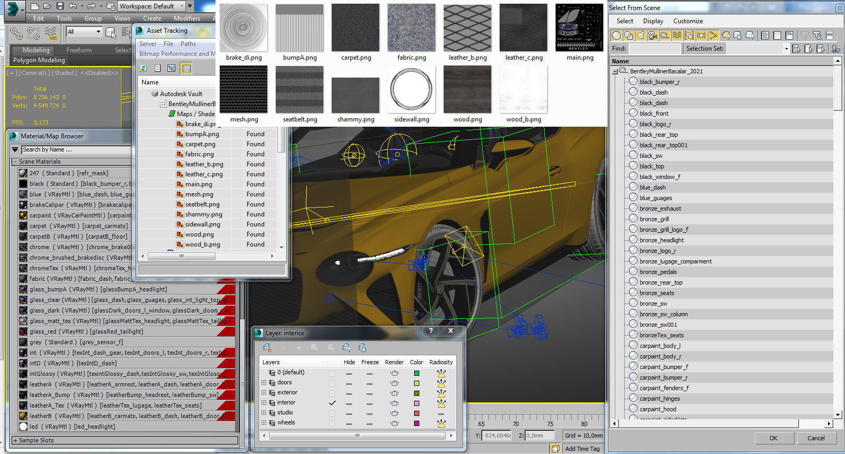The height and width of the screenshot is (454, 845).
Task: Toggle Display Groups filter in Select From Scene
Action: [x=689, y=35]
